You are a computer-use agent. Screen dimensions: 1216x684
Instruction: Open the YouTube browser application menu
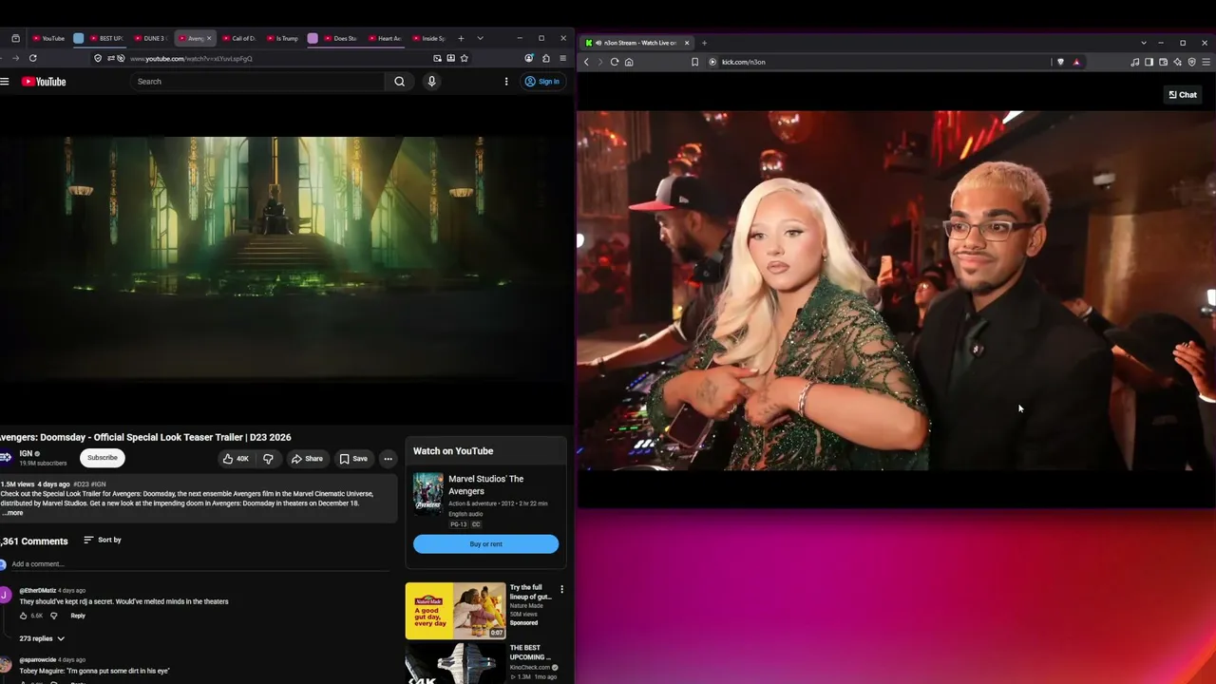point(562,58)
